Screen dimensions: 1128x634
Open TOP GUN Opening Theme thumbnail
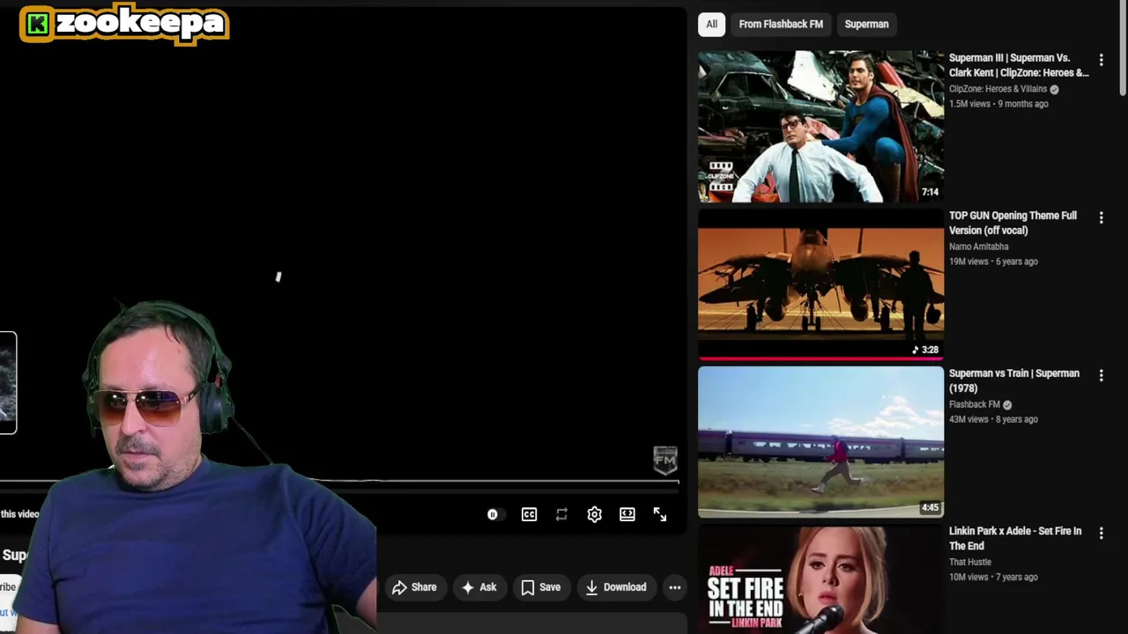click(x=820, y=284)
